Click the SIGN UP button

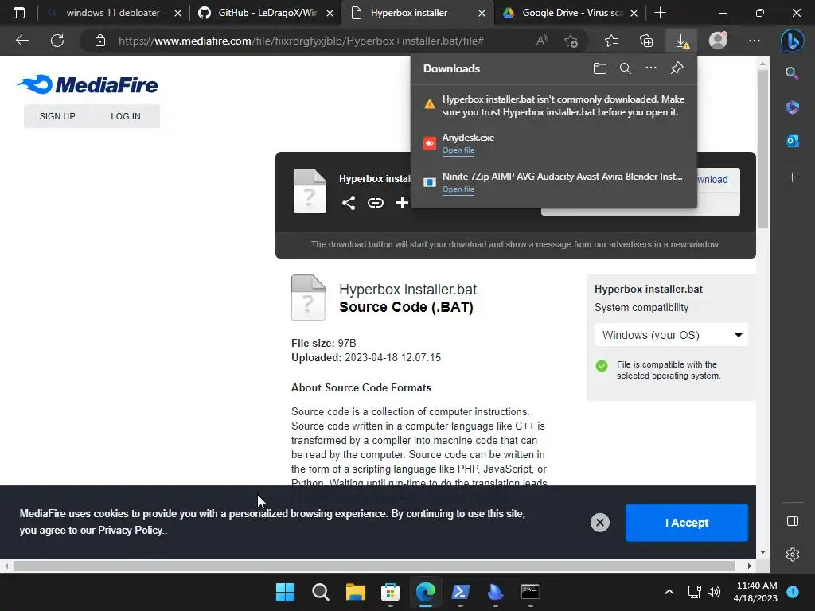[x=57, y=116]
